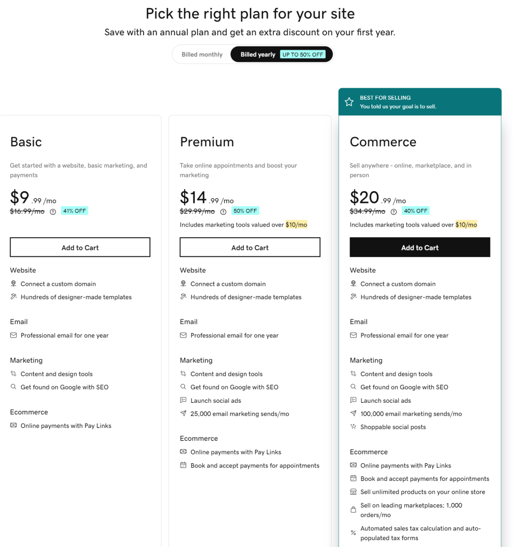Select the designer-made templates icon under Premium
The width and height of the screenshot is (513, 547).
[183, 297]
